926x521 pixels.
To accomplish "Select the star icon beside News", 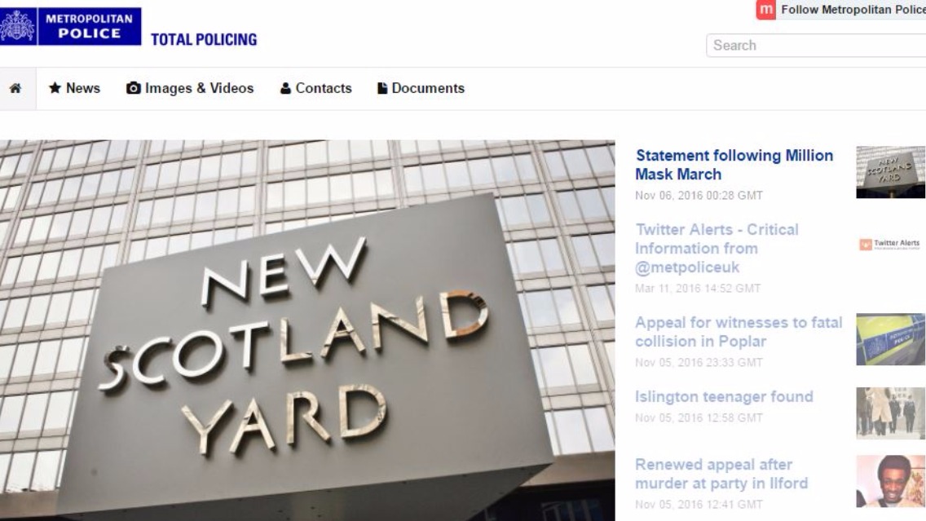I will click(x=55, y=88).
